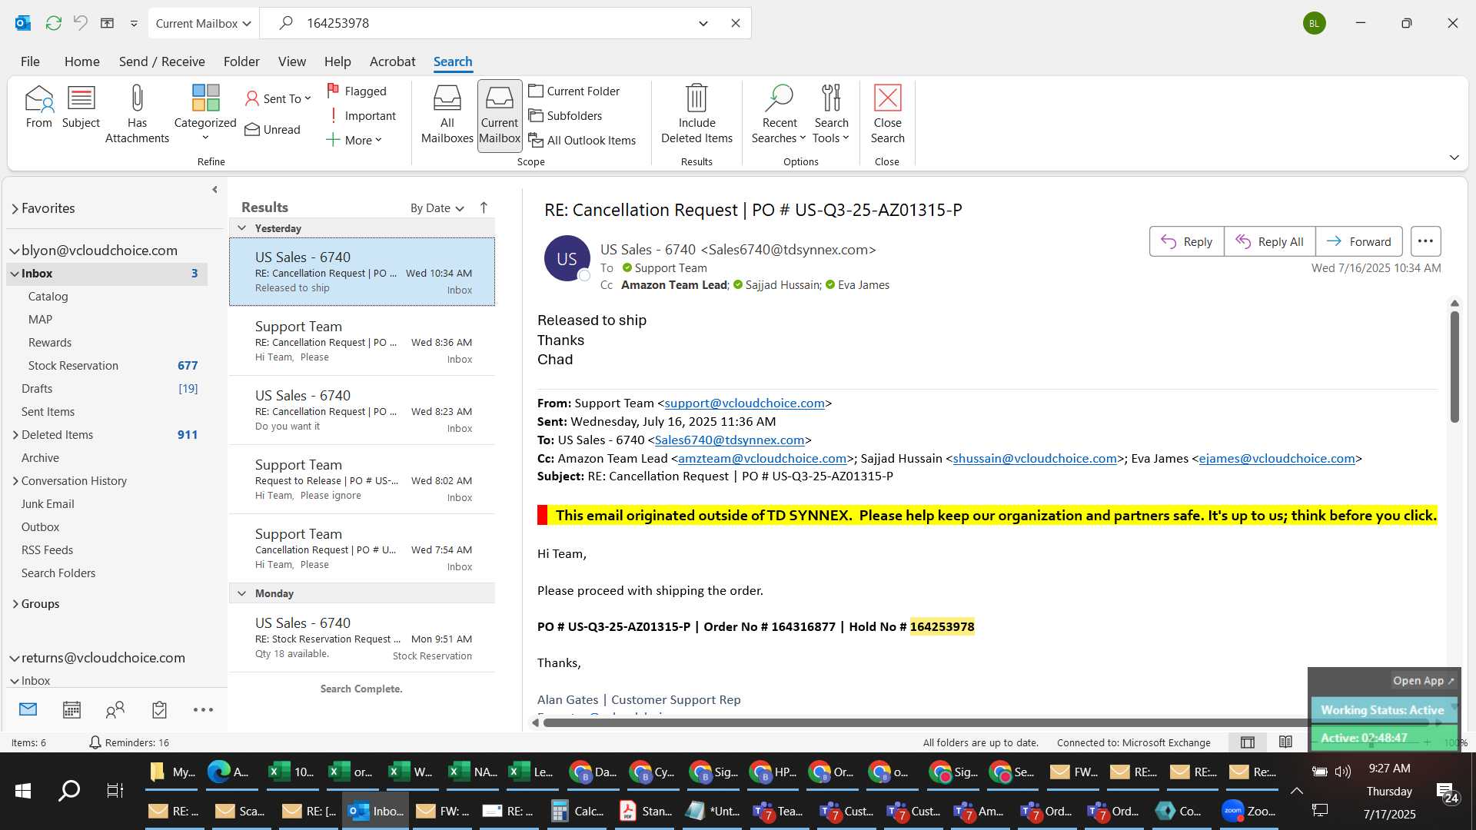Click the reading pane vertical scrollbar
1476x830 pixels.
pyautogui.click(x=1454, y=367)
